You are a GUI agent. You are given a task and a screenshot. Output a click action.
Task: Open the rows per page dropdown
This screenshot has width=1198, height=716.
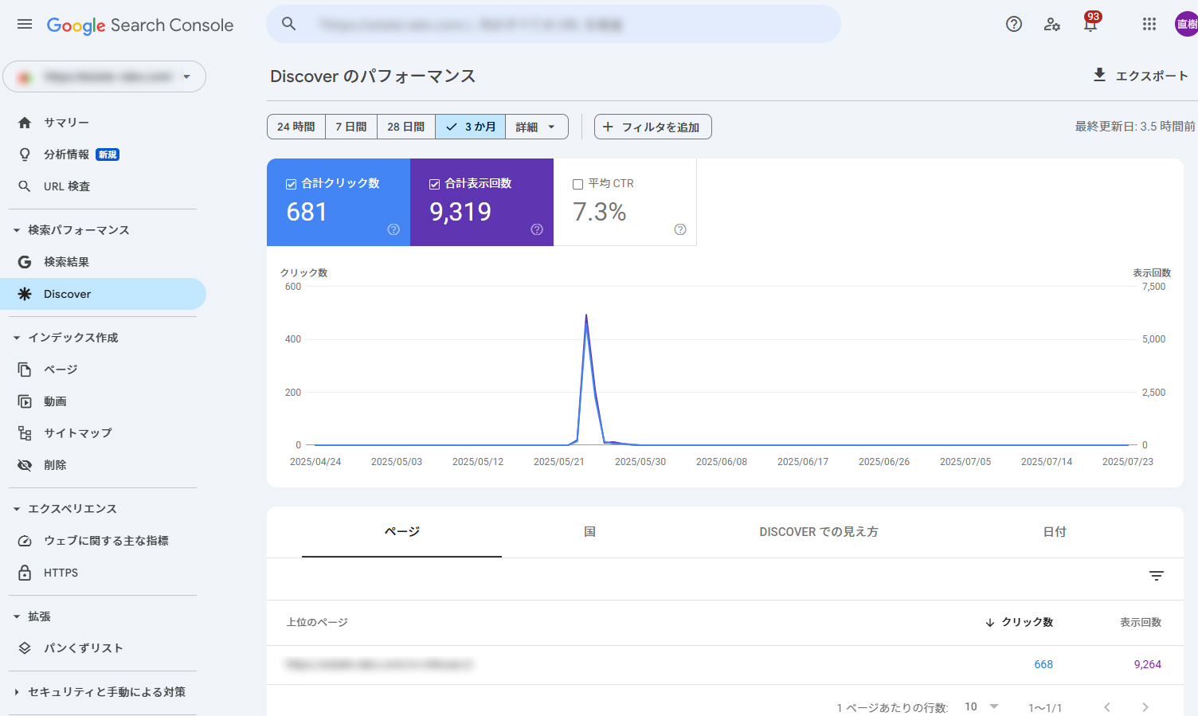click(981, 706)
